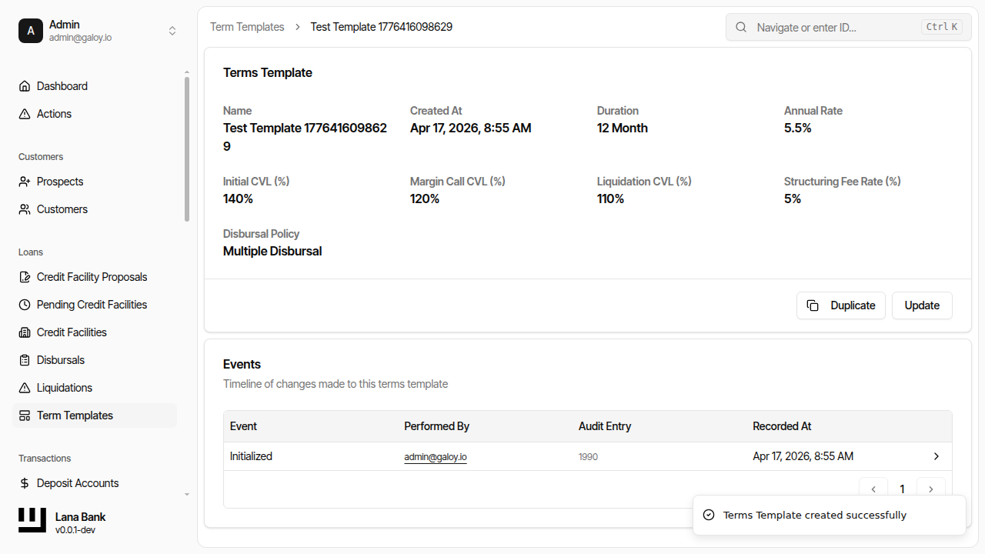Open the Dashboard from the sidebar
985x554 pixels.
(x=25, y=85)
